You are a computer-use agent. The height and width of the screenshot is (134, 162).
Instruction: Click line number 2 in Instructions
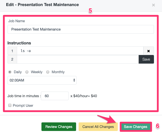12,59
